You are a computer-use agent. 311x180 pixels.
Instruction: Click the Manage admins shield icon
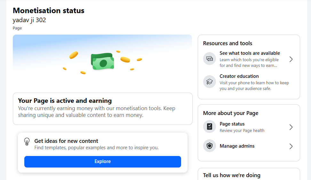(210, 146)
